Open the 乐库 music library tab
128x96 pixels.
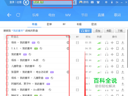[x=36, y=15]
